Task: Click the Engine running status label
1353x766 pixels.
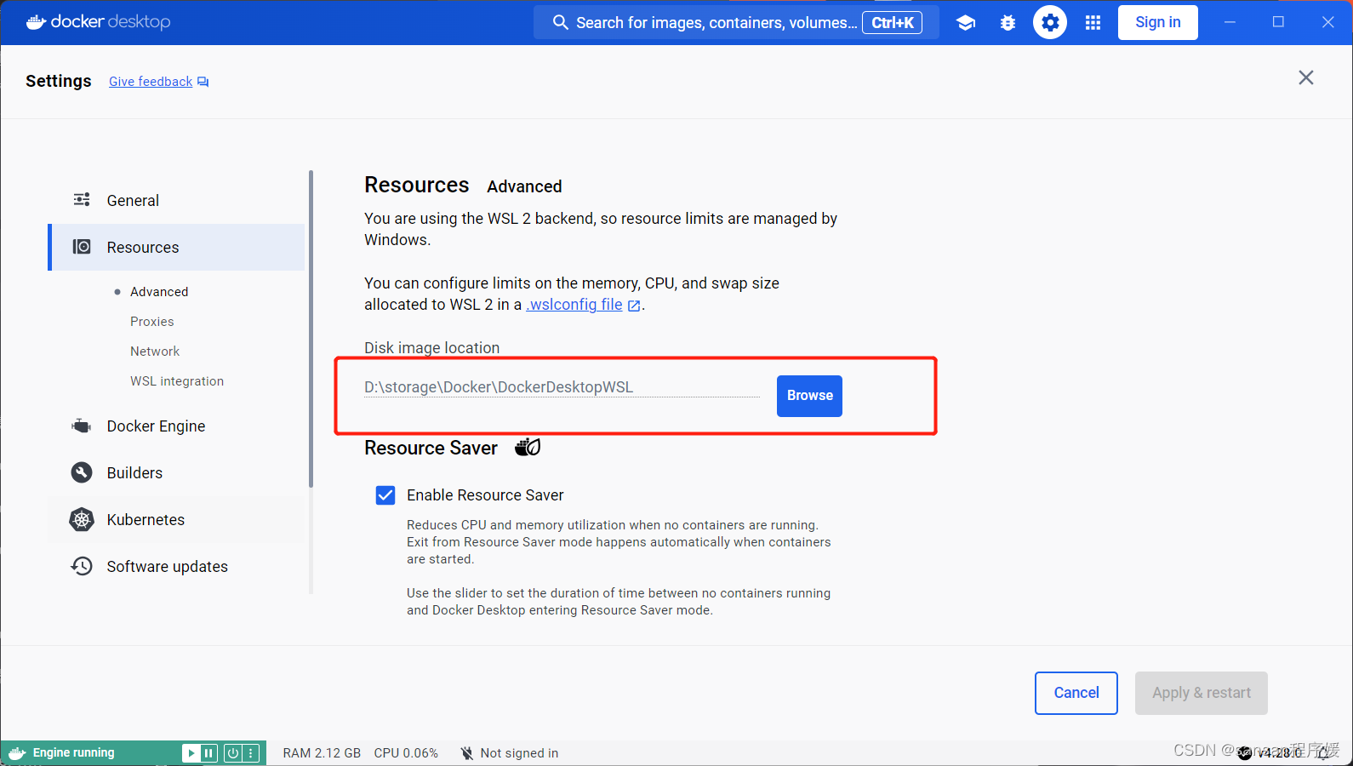Action: pos(73,752)
